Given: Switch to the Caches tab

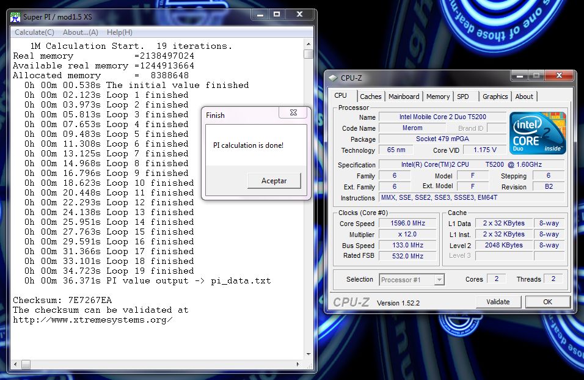Looking at the screenshot, I should pyautogui.click(x=371, y=97).
